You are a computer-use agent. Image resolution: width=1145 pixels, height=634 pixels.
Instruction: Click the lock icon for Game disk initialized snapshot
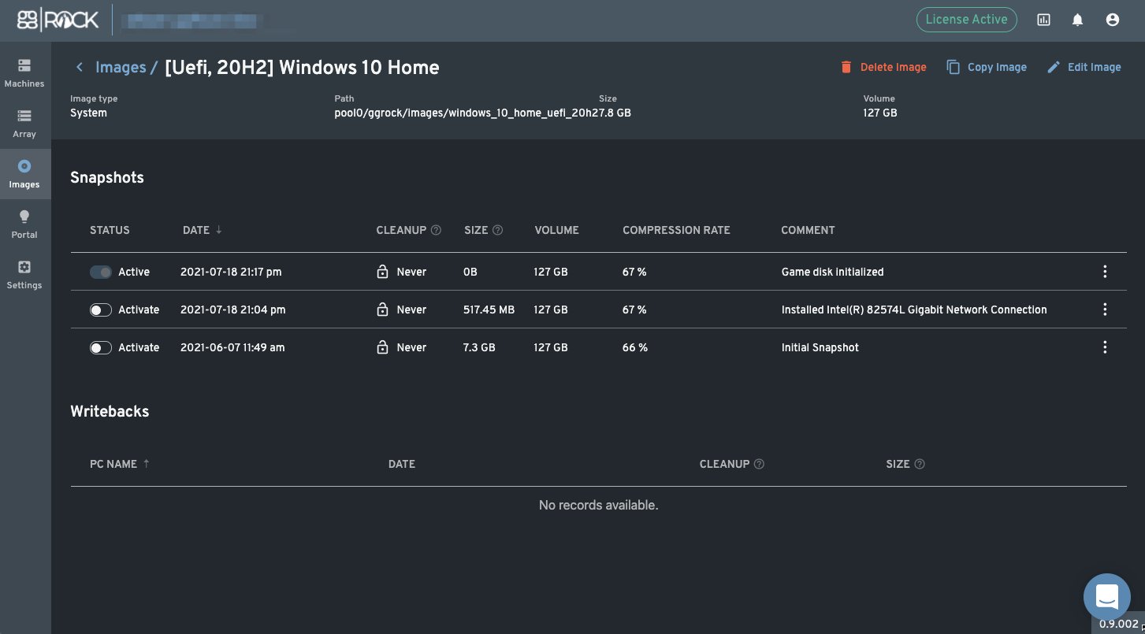[382, 272]
